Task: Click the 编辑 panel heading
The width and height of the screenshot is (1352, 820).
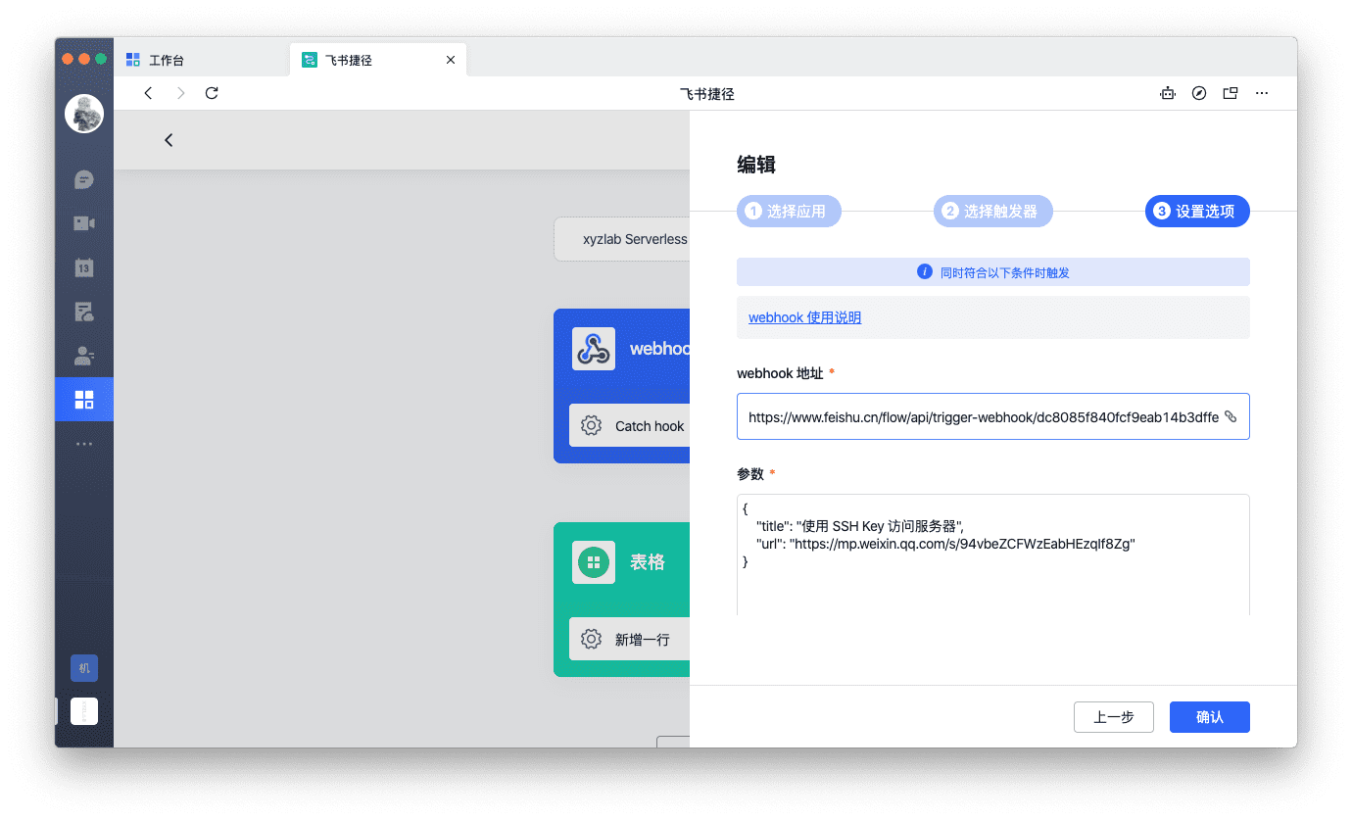Action: 756,166
